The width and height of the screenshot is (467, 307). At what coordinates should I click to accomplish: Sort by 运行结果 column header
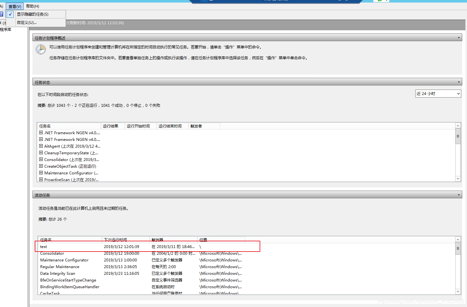coord(113,126)
